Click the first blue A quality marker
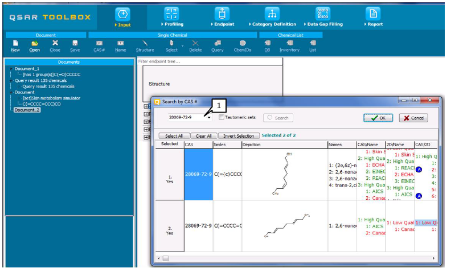This screenshot has width=459, height=268. coord(419,170)
